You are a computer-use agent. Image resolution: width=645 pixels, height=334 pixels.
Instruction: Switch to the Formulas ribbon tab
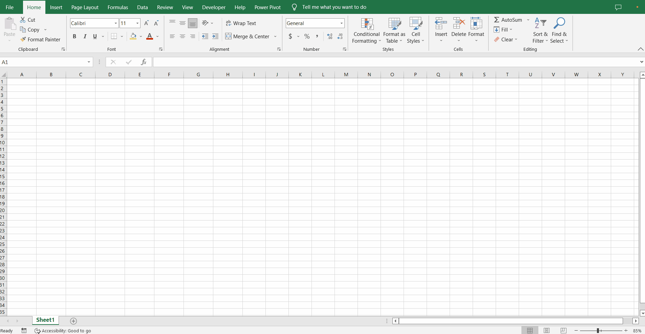(x=118, y=7)
